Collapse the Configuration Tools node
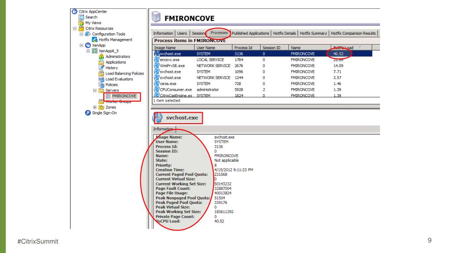The image size is (450, 253). tap(81, 34)
